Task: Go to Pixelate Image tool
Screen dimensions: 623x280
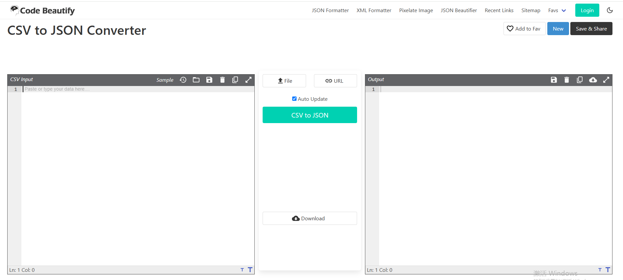Action: (x=416, y=11)
